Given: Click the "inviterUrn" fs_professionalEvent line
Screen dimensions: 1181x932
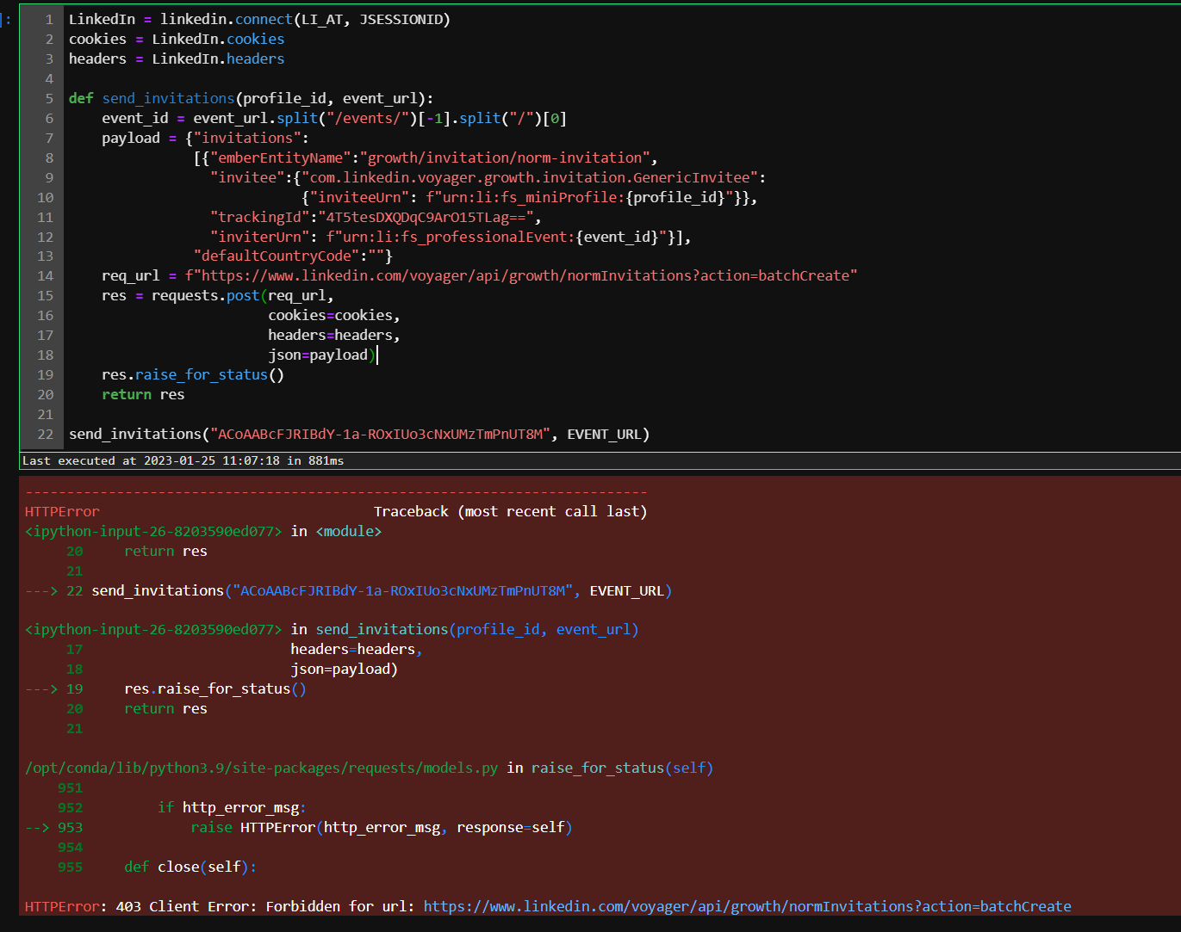Looking at the screenshot, I should pos(451,237).
